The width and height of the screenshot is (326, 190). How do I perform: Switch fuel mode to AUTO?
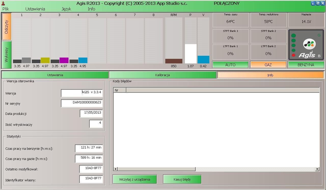click(230, 65)
